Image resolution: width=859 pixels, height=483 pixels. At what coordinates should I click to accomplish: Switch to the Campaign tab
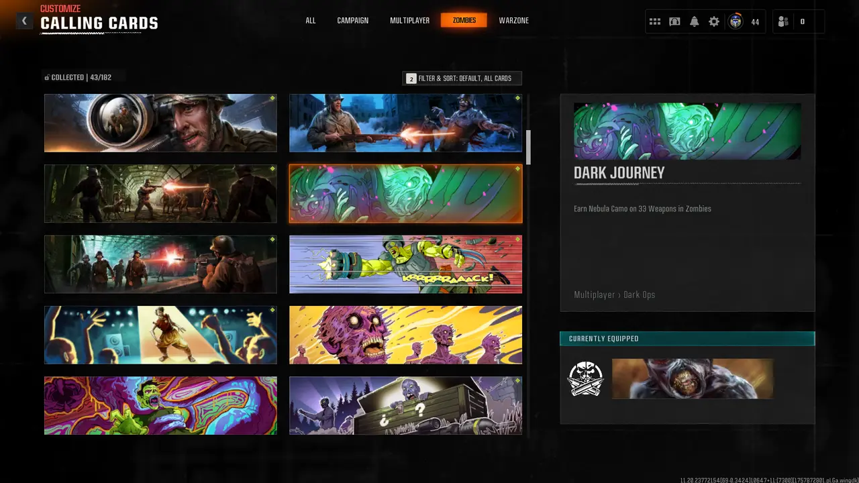click(353, 21)
